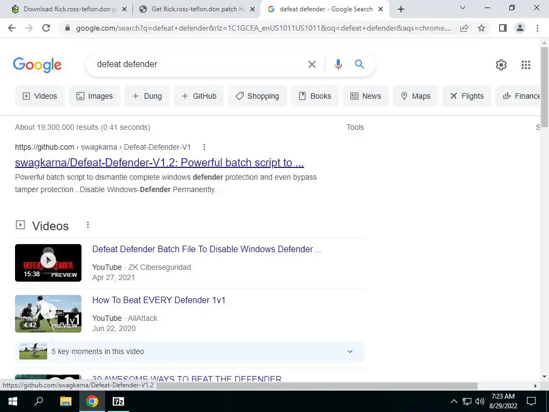Open Chrome side panel
Image resolution: width=549 pixels, height=412 pixels.
(503, 28)
